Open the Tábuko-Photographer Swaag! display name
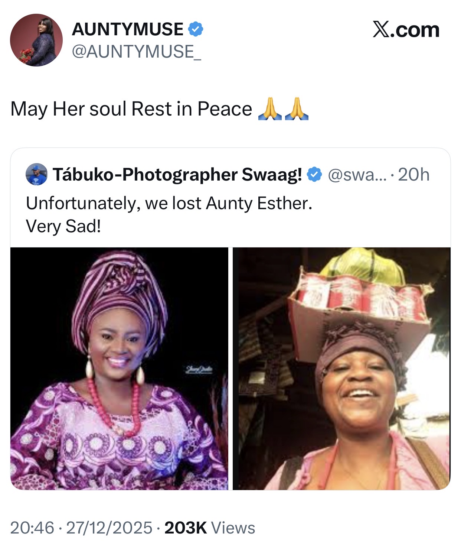Screen dimensions: 461x548 pos(177,175)
